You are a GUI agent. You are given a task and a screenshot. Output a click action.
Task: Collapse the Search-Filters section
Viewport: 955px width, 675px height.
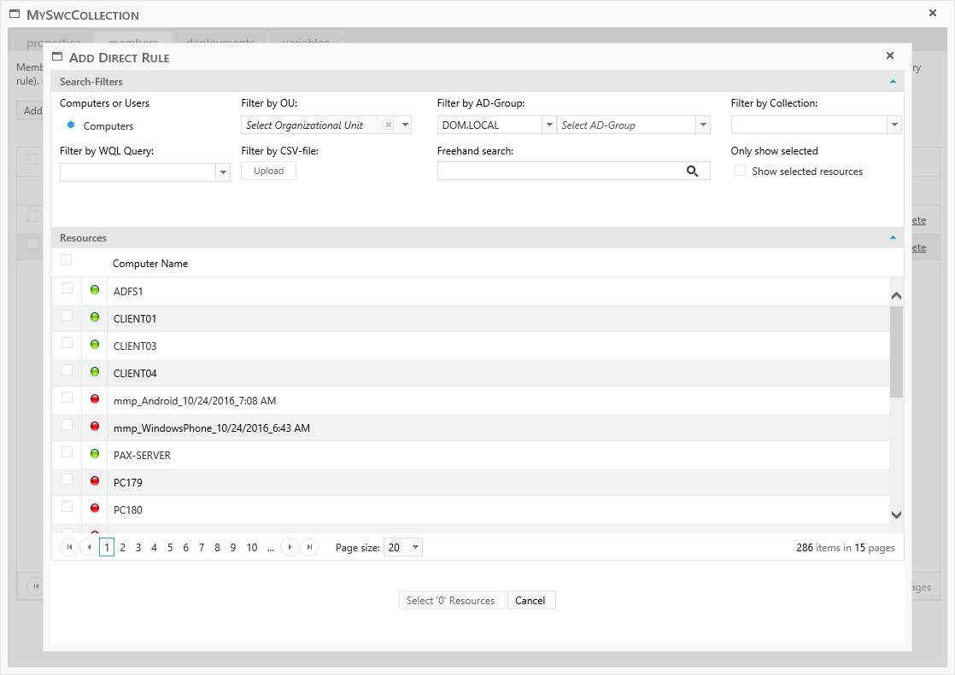tap(893, 82)
